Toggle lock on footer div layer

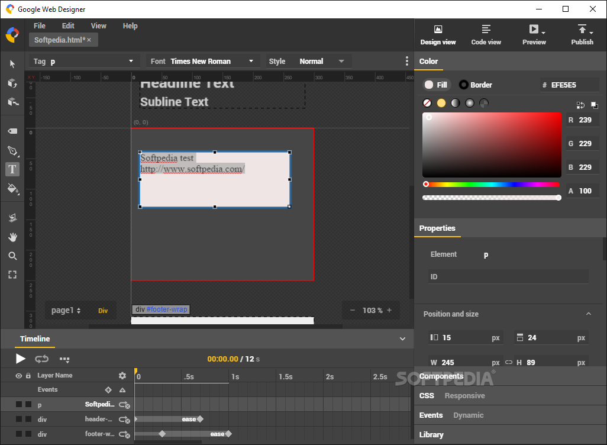(x=28, y=434)
